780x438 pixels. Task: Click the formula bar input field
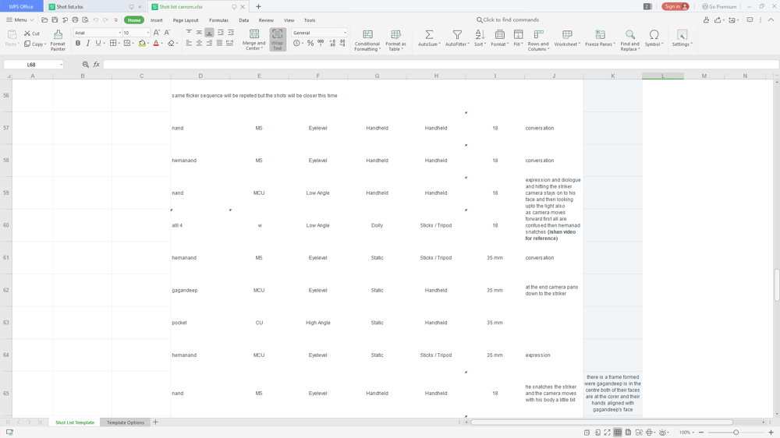[x=440, y=65]
